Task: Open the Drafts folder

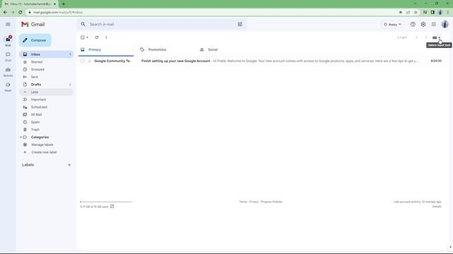Action: click(x=46, y=85)
